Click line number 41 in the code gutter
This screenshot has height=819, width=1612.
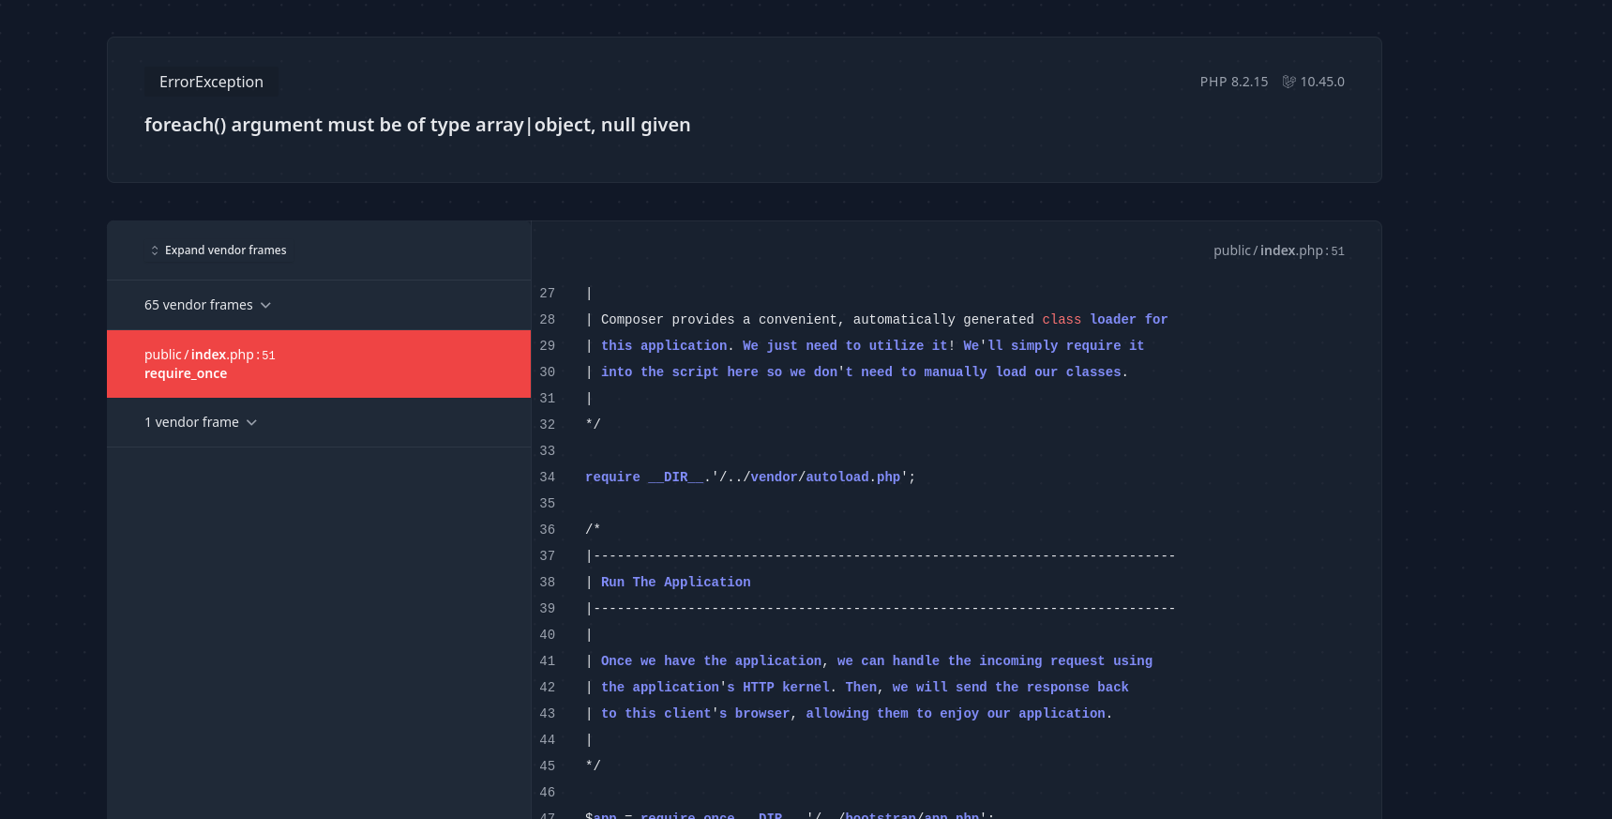tap(548, 661)
